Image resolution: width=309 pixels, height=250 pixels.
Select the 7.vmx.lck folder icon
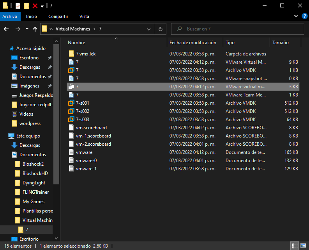[x=71, y=54]
